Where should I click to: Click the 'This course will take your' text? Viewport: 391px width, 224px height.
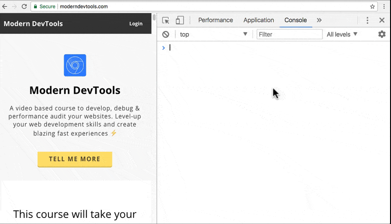pyautogui.click(x=75, y=214)
